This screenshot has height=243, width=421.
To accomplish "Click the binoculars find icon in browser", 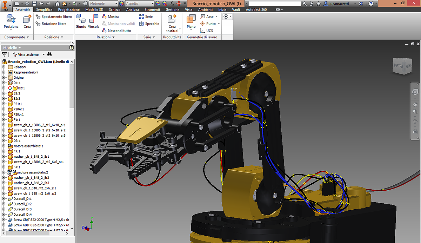I will [49, 54].
